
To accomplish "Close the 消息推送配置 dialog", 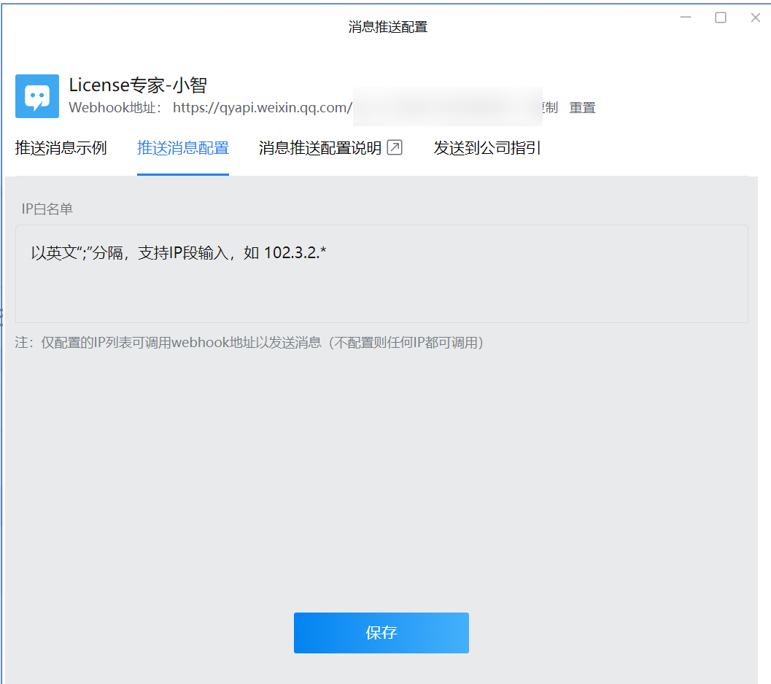I will point(756,18).
